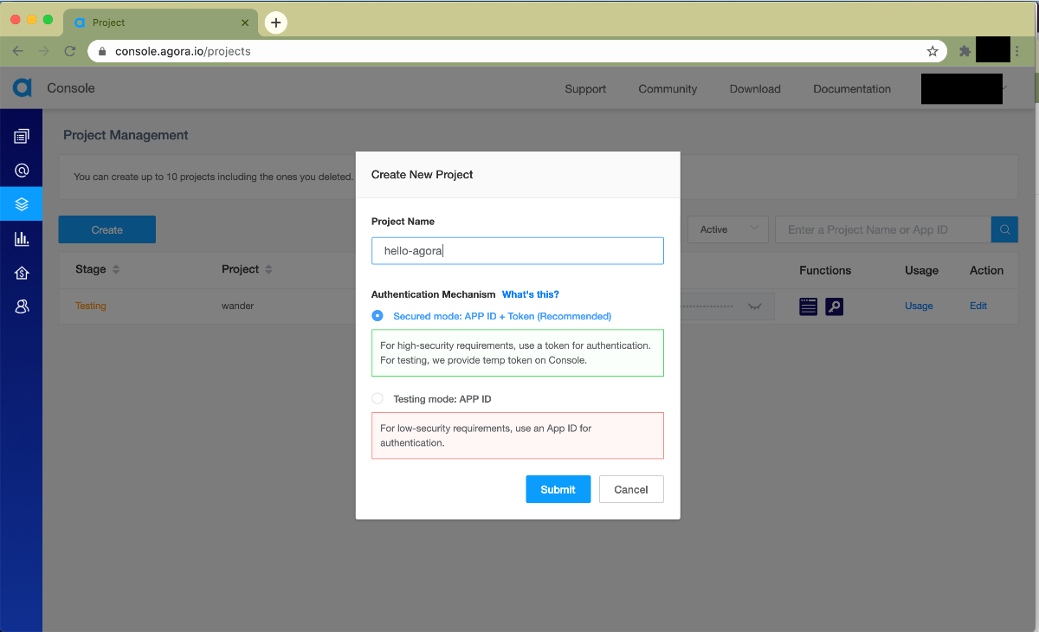1039x632 pixels.
Task: Go forward in browser history
Action: (x=43, y=51)
